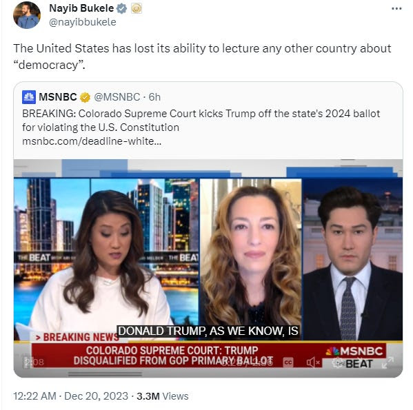Open the video settings gear
The height and width of the screenshot is (410, 413).
[x=337, y=362]
